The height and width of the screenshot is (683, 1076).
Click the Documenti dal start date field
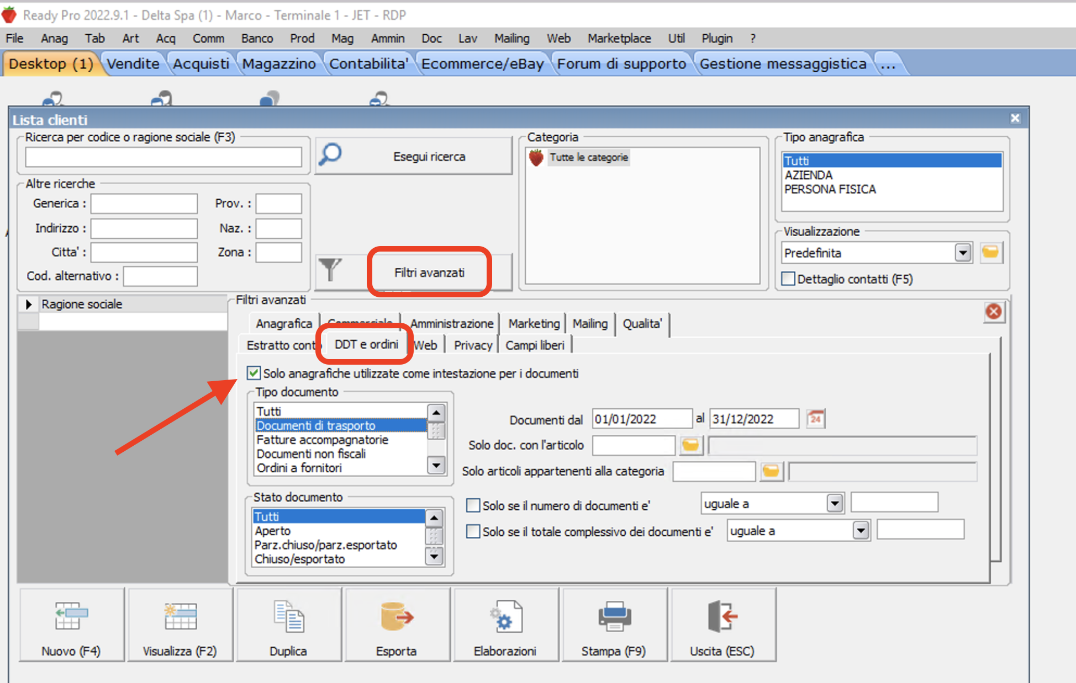[x=642, y=419]
